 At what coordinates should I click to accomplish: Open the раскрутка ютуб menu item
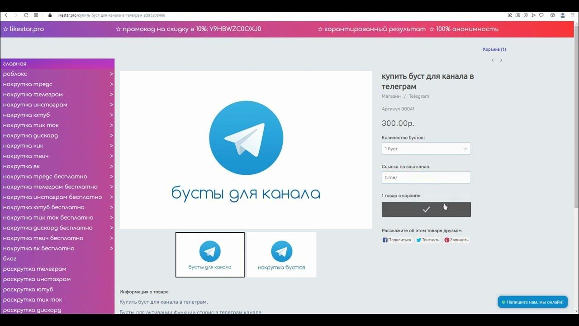pyautogui.click(x=57, y=289)
